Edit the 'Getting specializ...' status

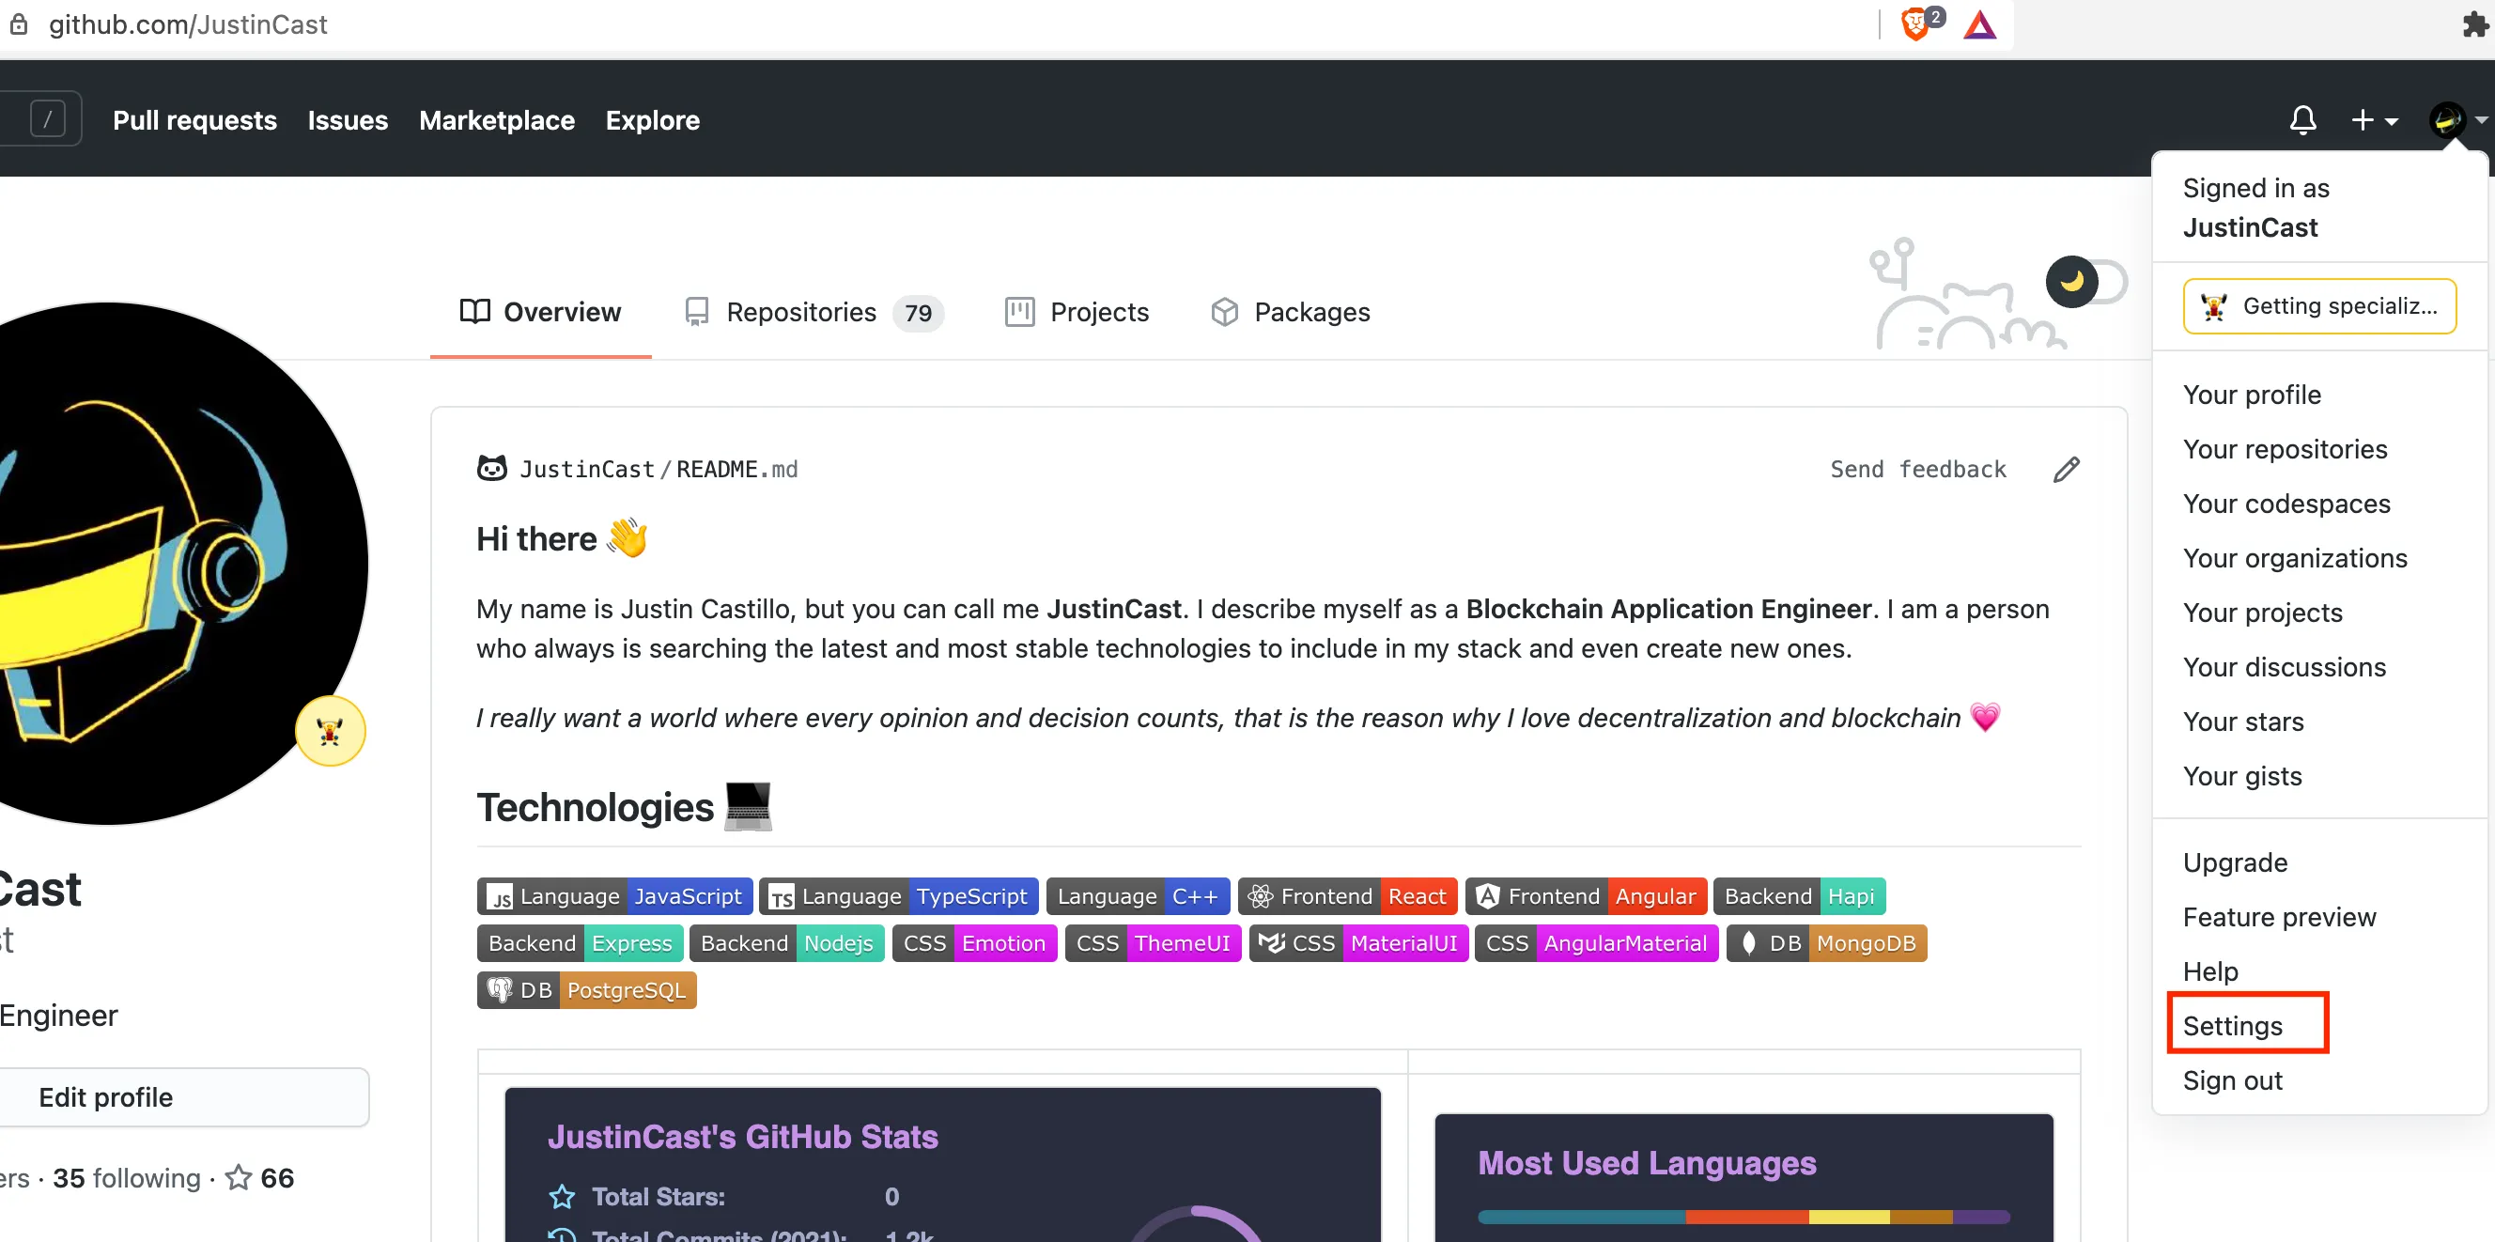click(2319, 306)
